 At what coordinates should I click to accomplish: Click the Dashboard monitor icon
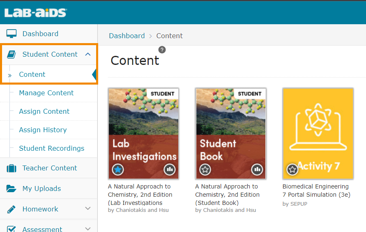click(12, 34)
